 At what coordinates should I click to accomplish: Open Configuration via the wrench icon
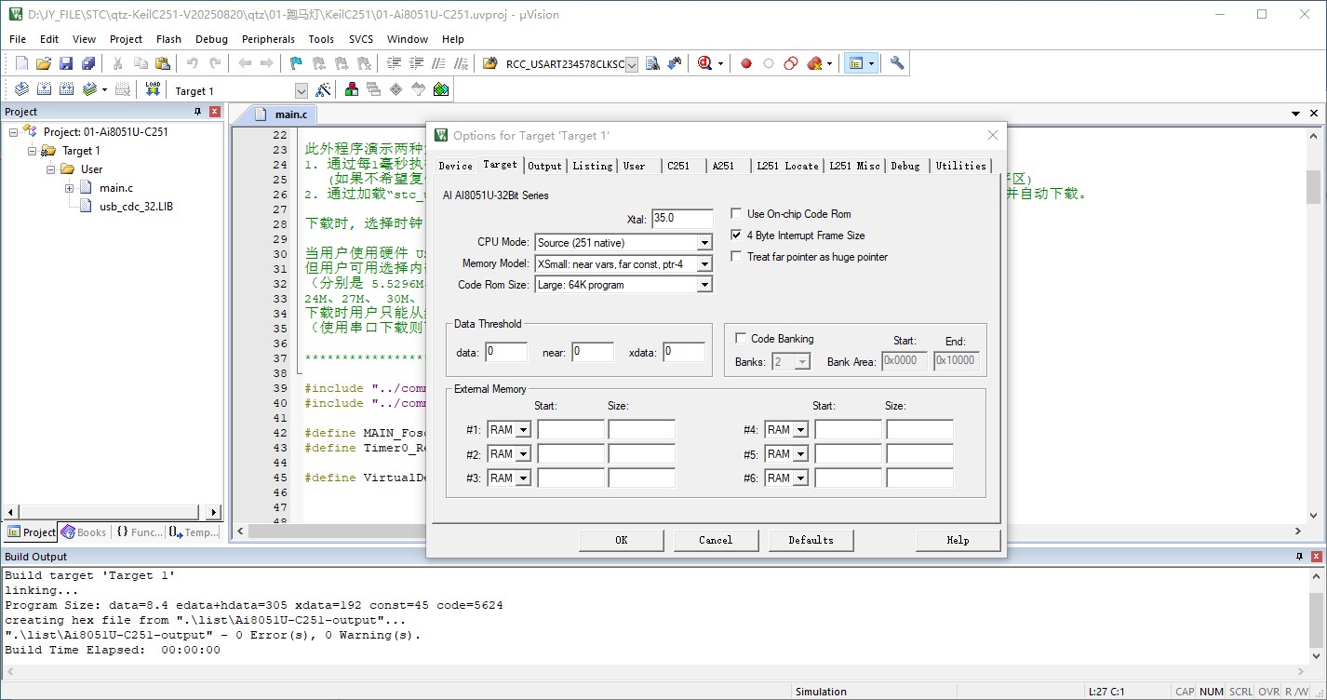(897, 63)
